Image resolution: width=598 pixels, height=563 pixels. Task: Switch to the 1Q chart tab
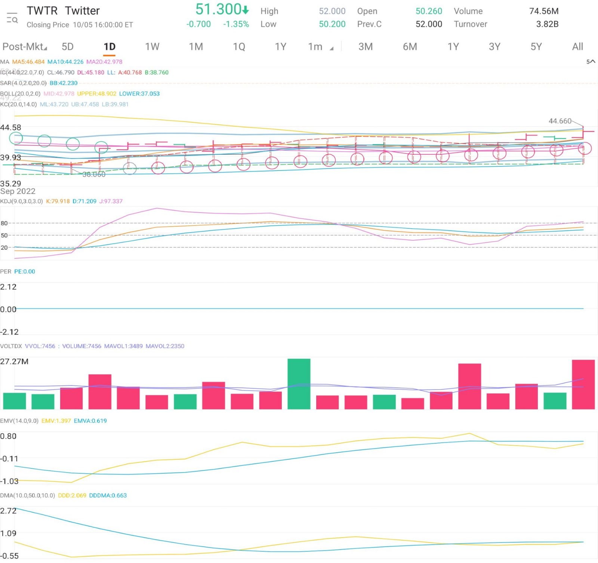239,47
